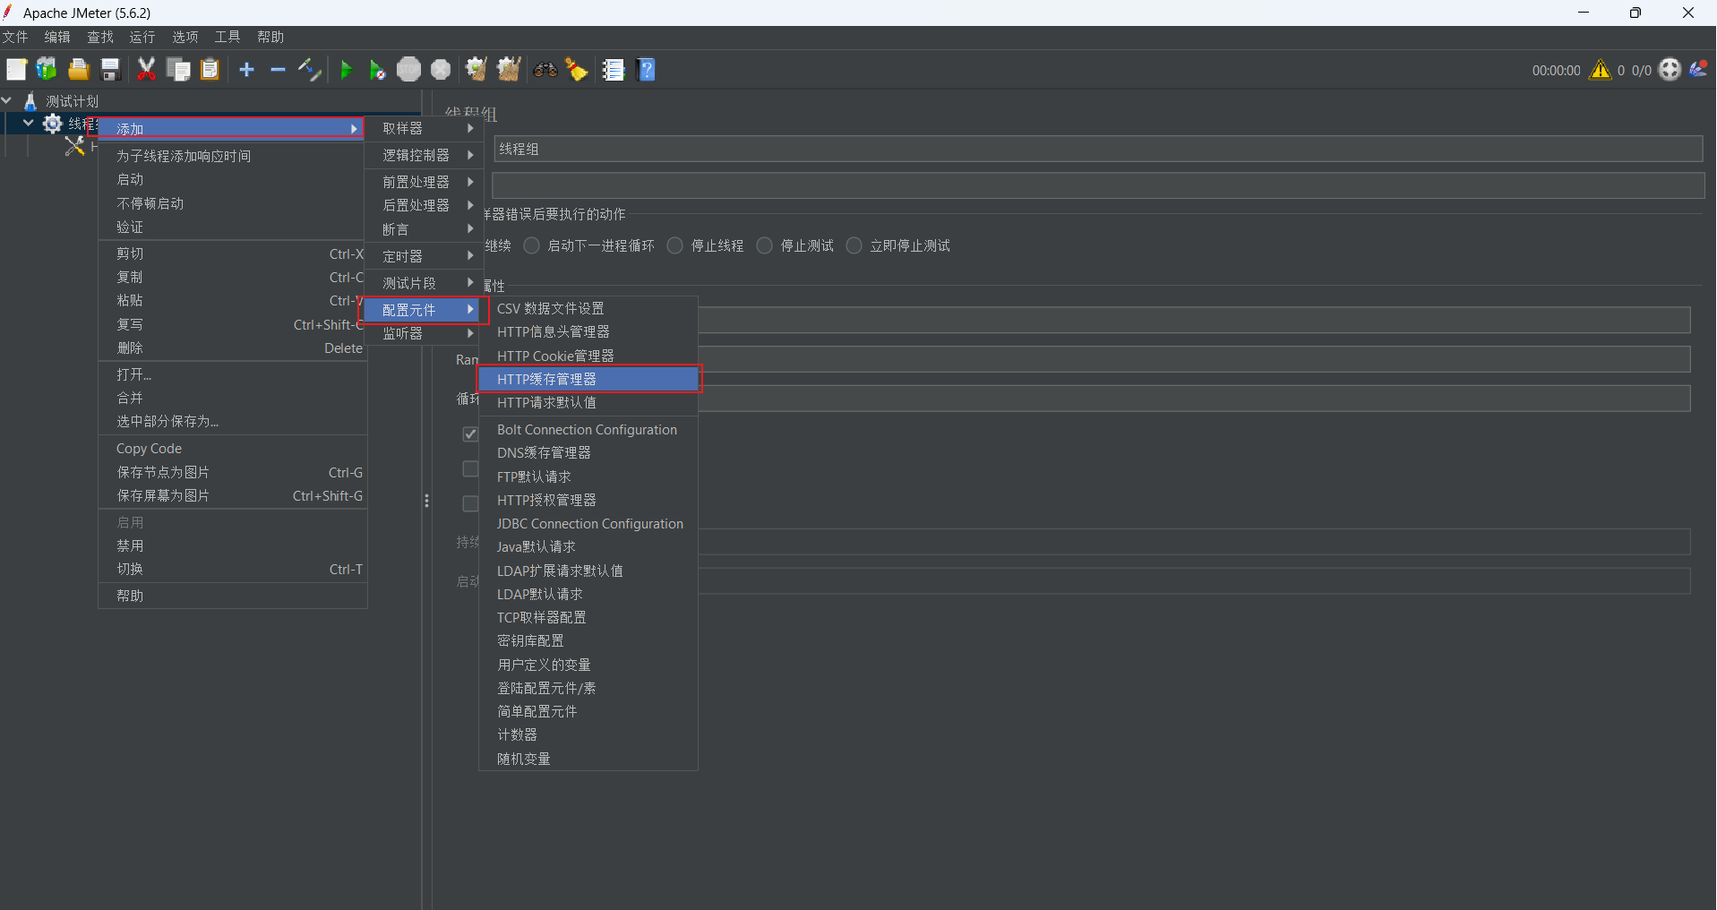This screenshot has width=1717, height=910.
Task: Click 禁用 in context menu
Action: [x=232, y=545]
